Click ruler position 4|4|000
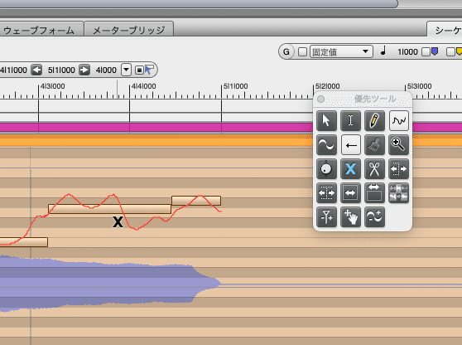This screenshot has height=345, width=462. [x=144, y=86]
